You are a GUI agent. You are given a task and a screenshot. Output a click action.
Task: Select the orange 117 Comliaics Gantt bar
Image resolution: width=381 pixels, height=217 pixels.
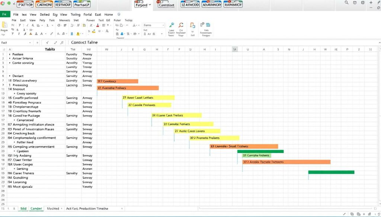click(118, 81)
